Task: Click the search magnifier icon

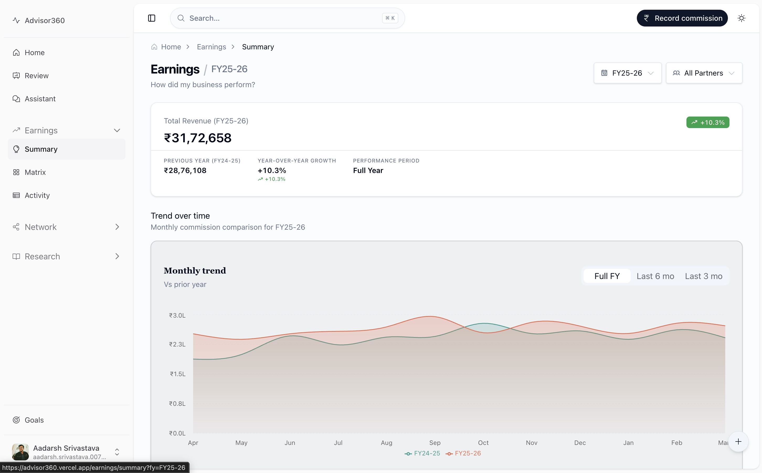Action: coord(181,18)
